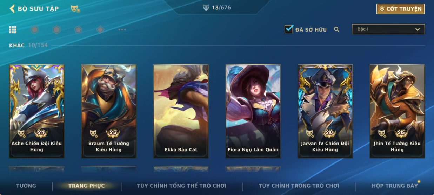Screen dimensions: 434x195
Task: Switch to the Tướng tab
Action: [x=26, y=186]
